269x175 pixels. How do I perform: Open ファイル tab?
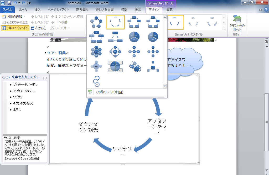point(7,10)
